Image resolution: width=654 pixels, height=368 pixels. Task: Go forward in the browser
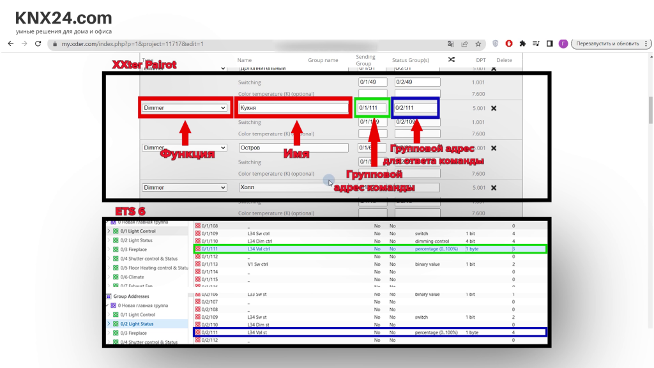click(x=24, y=44)
